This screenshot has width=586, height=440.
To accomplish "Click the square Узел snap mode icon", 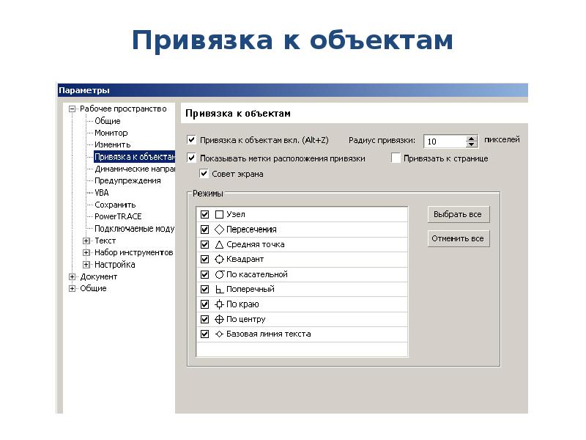I will pyautogui.click(x=219, y=214).
